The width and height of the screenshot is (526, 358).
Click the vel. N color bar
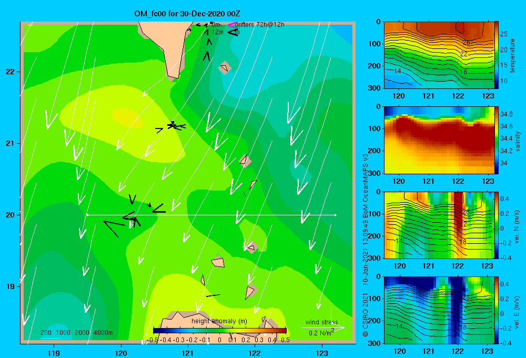(x=497, y=225)
